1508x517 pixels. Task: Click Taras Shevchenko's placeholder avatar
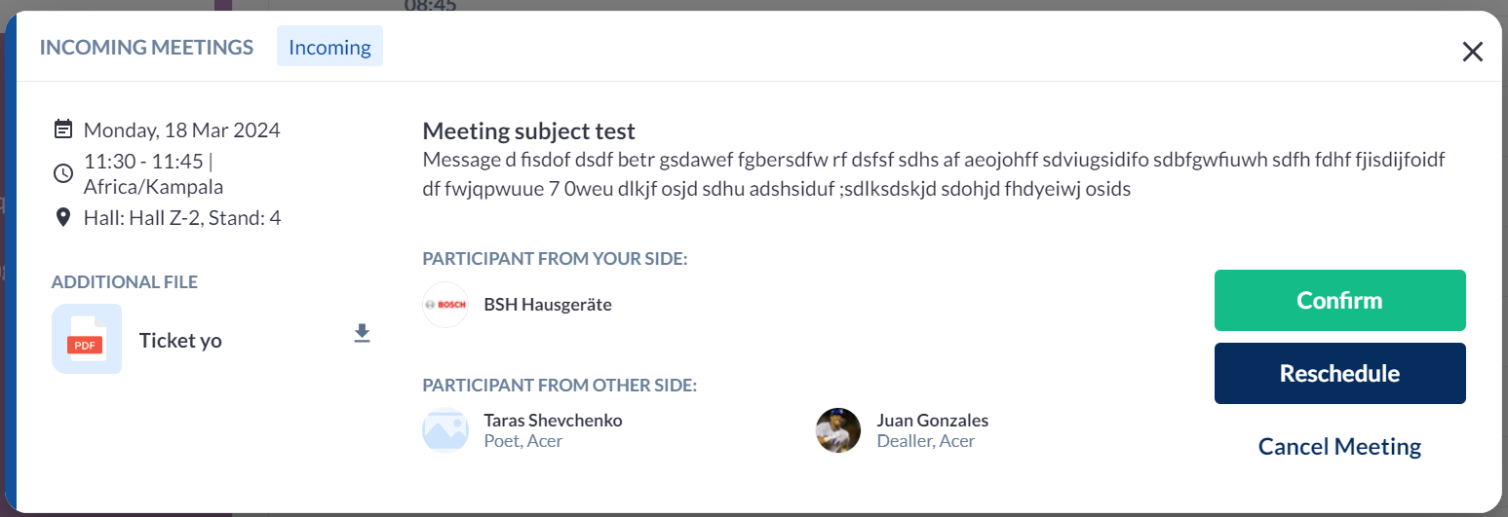click(445, 430)
